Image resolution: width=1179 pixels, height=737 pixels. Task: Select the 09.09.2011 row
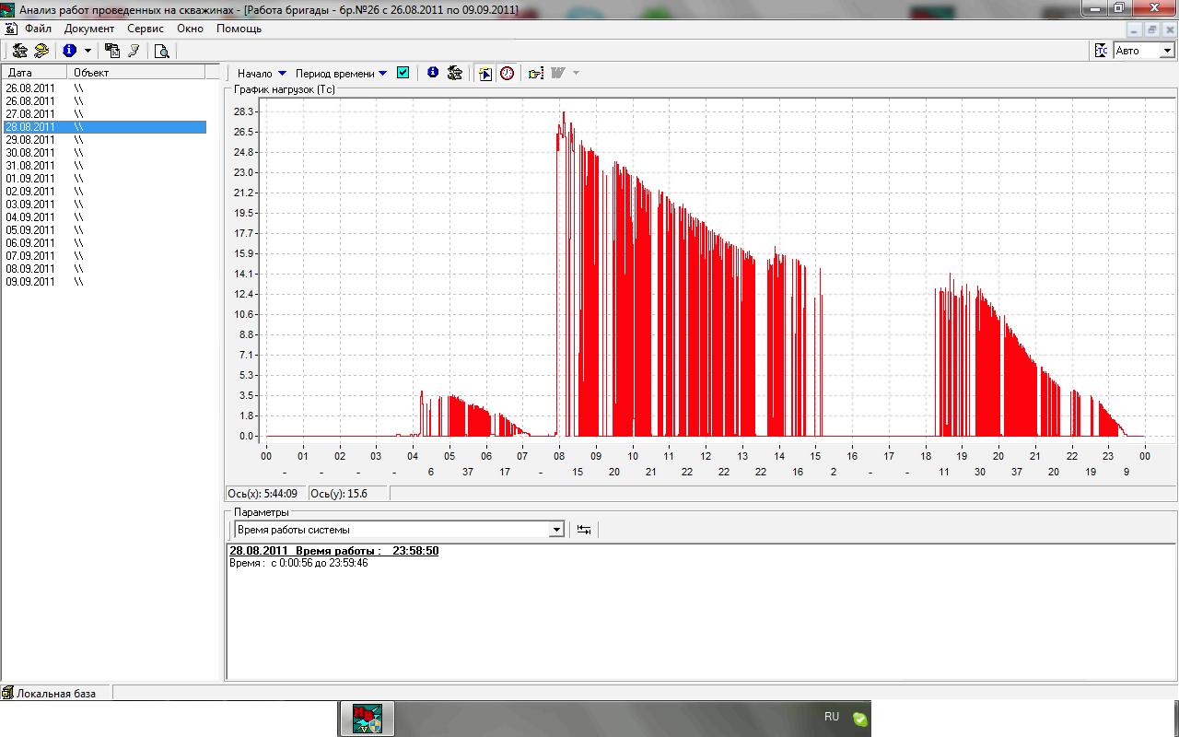coord(104,282)
